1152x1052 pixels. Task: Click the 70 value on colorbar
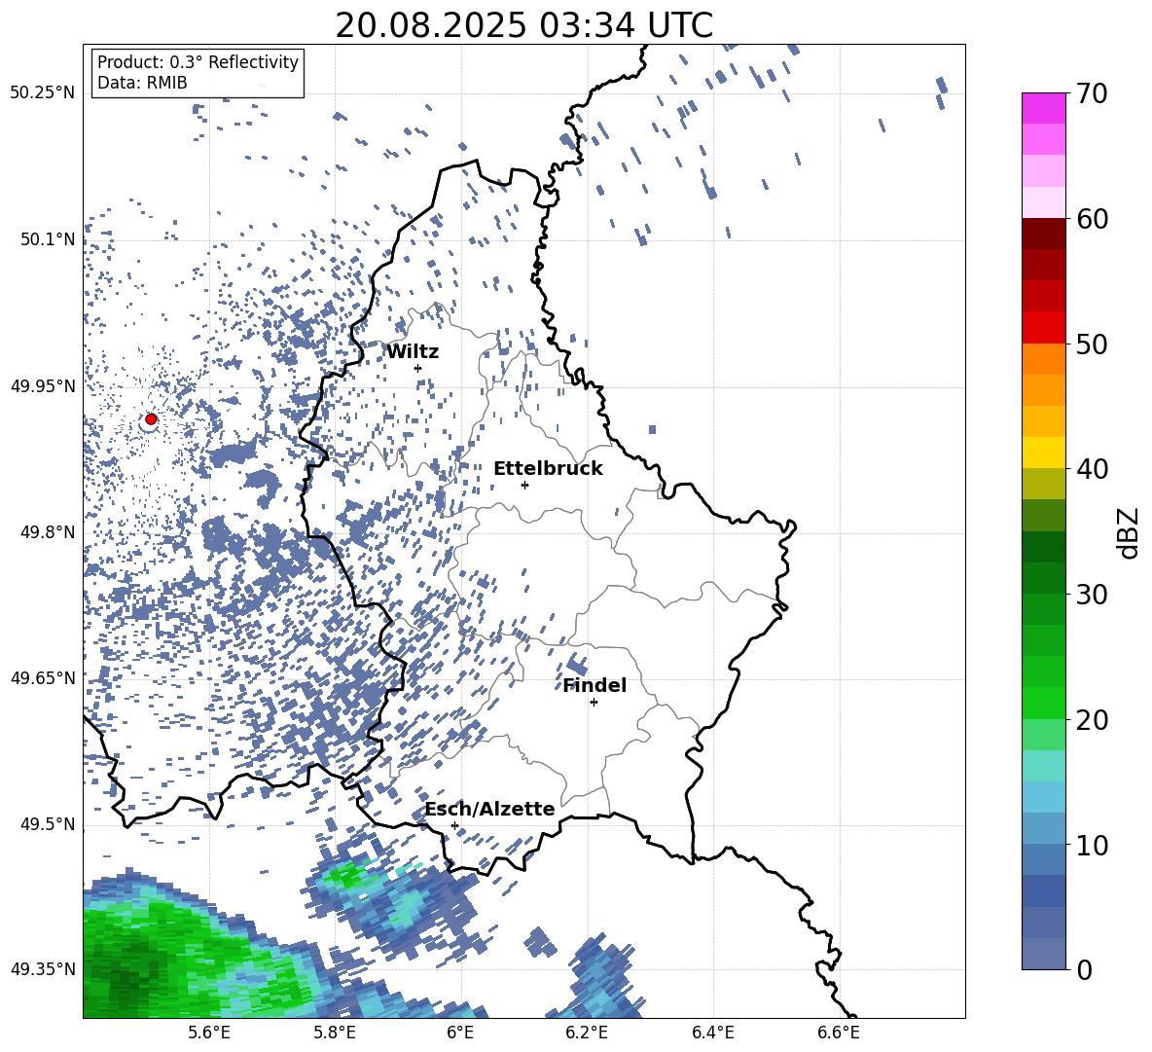pyautogui.click(x=1092, y=94)
